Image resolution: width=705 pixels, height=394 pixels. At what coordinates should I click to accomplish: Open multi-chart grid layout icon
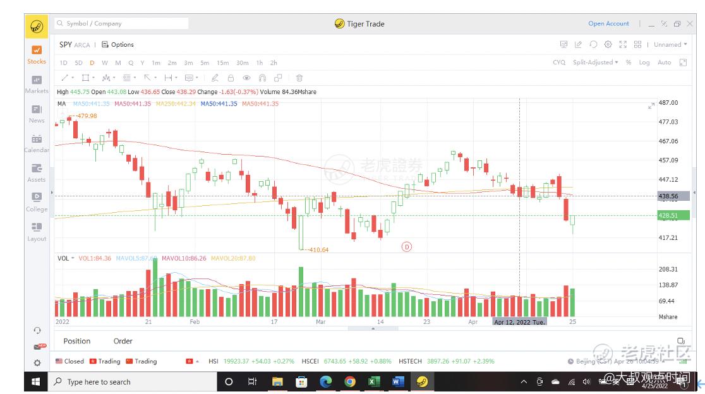click(x=637, y=44)
